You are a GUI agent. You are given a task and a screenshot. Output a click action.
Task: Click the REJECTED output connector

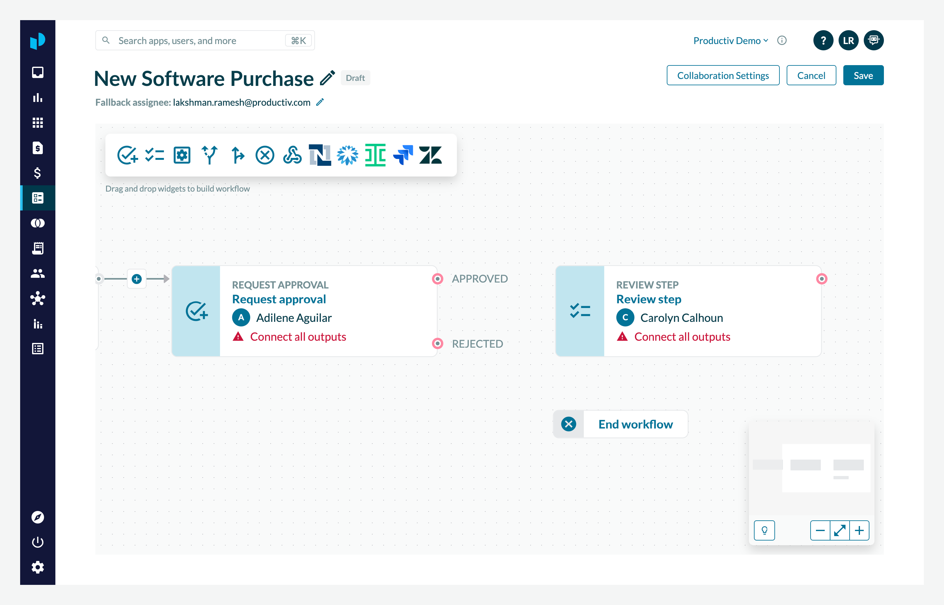point(437,344)
